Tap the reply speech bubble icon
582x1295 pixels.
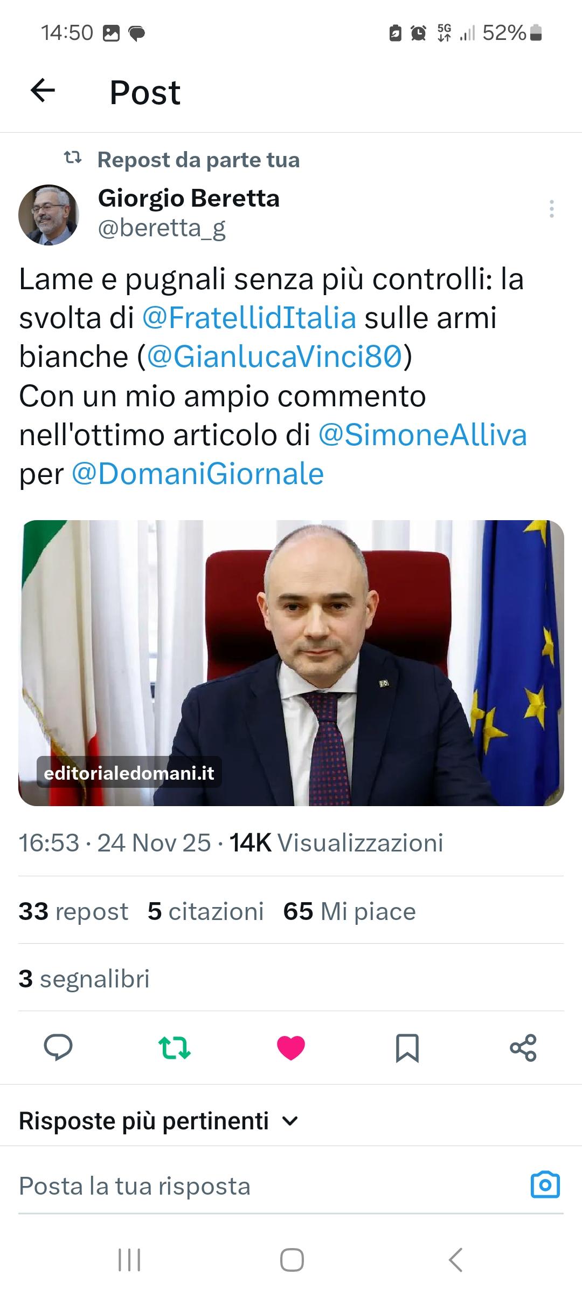(58, 1048)
